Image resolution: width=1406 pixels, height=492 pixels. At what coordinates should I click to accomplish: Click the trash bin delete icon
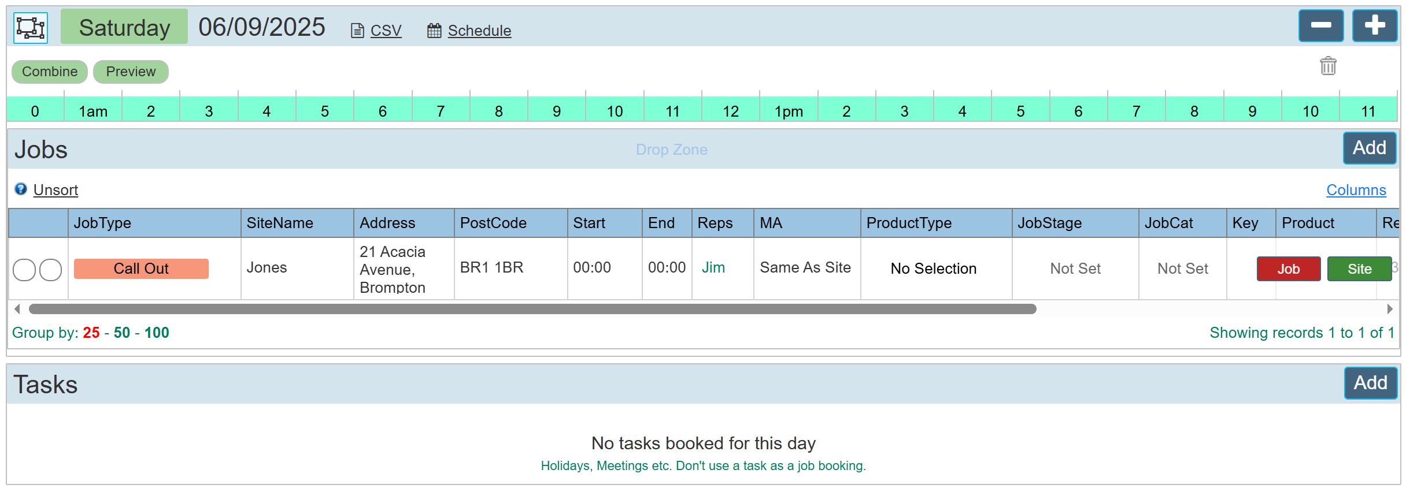pos(1328,66)
